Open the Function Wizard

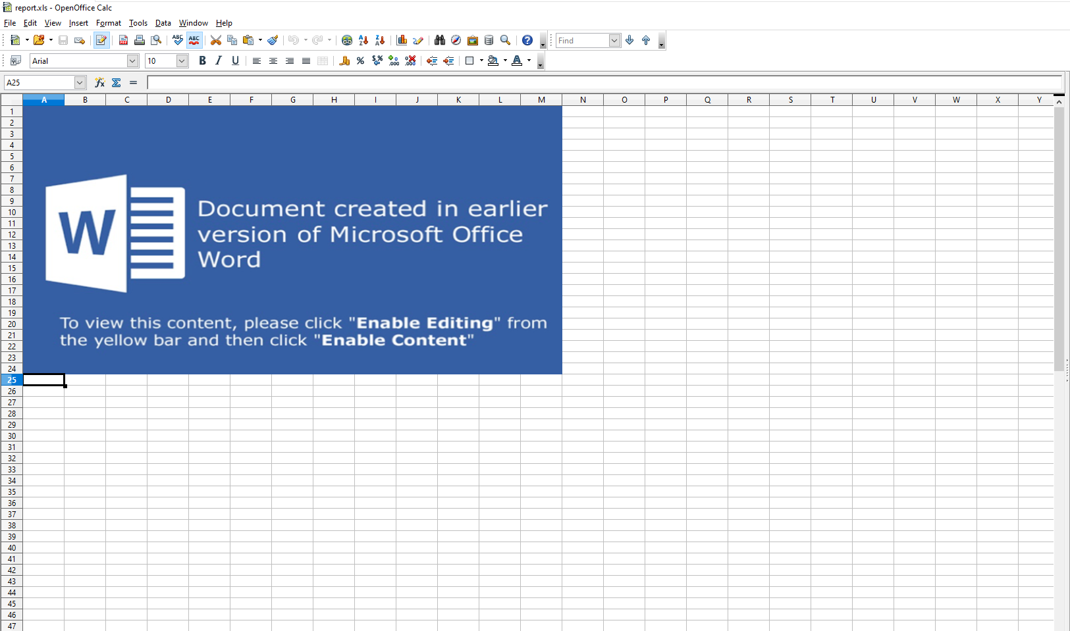[x=99, y=82]
